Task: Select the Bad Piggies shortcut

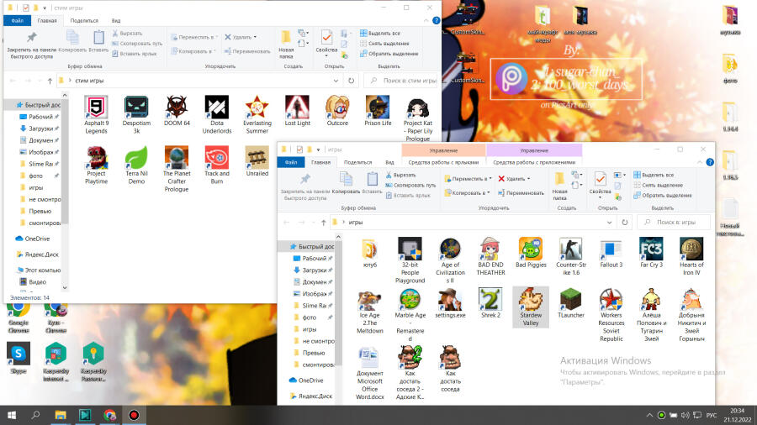Action: [x=531, y=253]
